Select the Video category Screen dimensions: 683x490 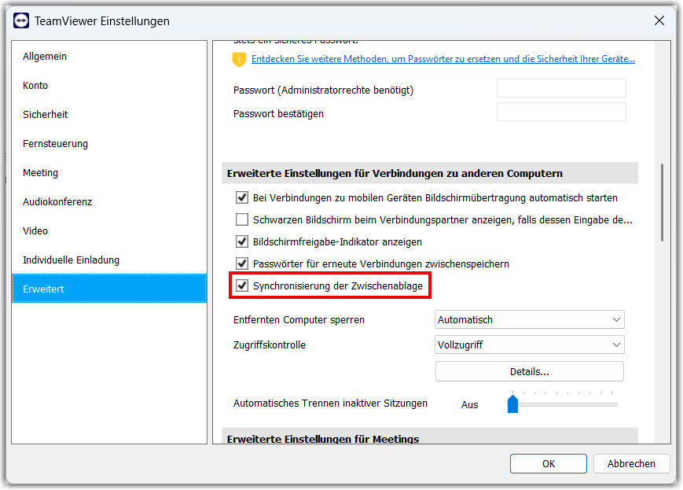109,231
